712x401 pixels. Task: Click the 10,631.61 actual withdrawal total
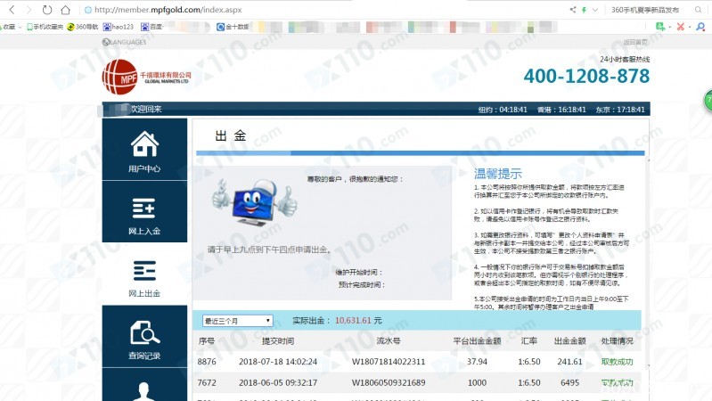coord(353,320)
